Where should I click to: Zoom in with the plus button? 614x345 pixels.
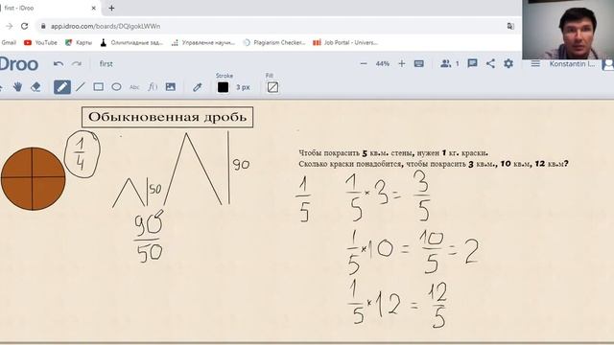(x=402, y=64)
